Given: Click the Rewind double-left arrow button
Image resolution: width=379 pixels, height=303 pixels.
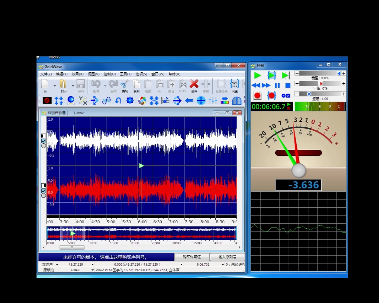Looking at the screenshot, I should pos(256,85).
